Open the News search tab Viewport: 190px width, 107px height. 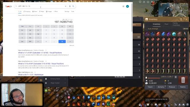[x=35, y=12]
